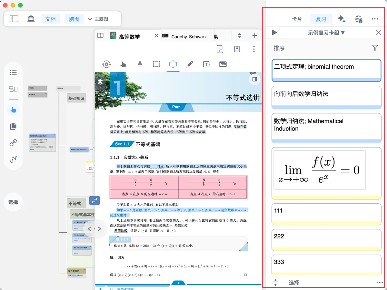Select the pencil drawing tool
The width and height of the screenshot is (387, 290).
coord(190,64)
